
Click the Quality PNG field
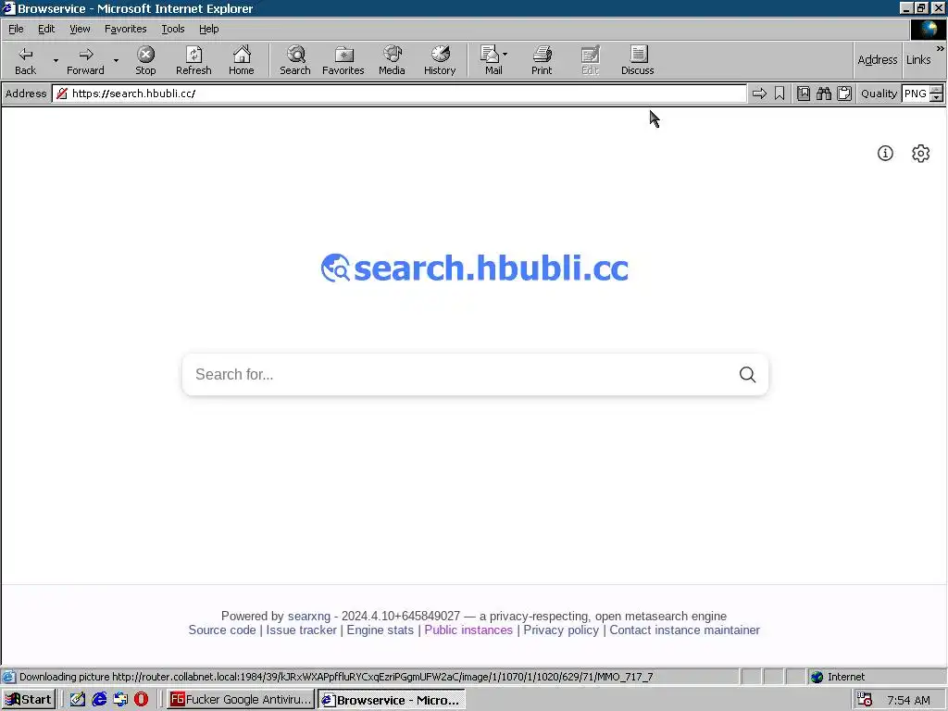pyautogui.click(x=916, y=94)
